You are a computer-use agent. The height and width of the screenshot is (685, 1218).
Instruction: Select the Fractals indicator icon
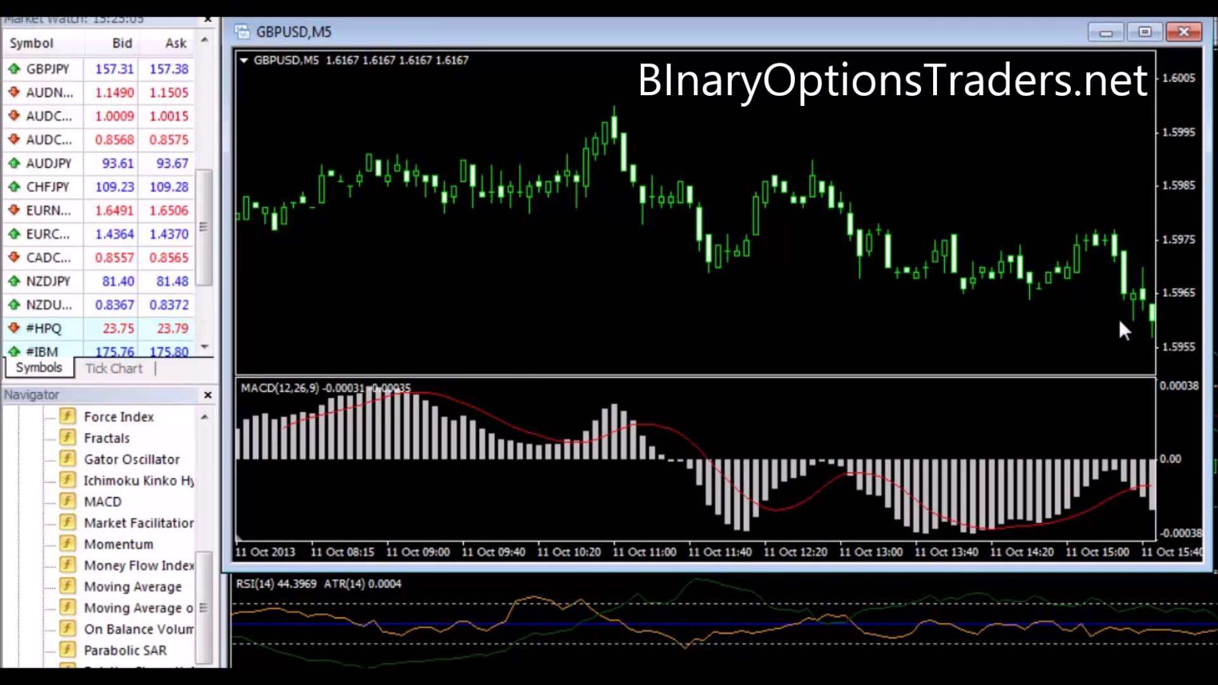(67, 437)
